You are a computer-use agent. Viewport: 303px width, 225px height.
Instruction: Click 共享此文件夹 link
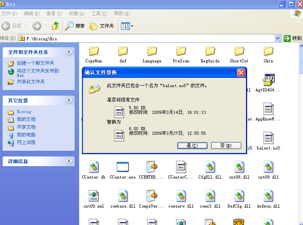point(31,82)
